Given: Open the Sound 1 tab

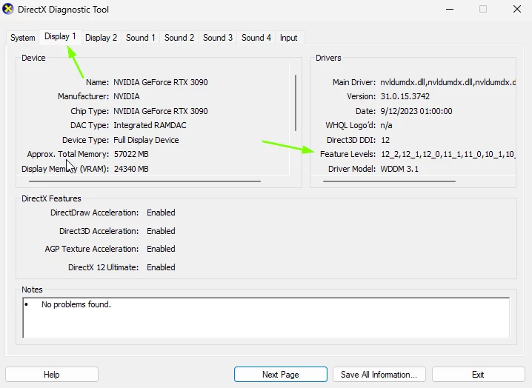Looking at the screenshot, I should click(x=141, y=38).
